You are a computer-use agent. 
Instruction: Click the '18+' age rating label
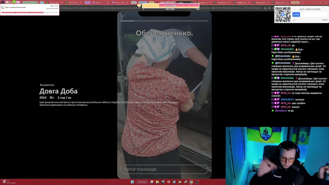52,98
